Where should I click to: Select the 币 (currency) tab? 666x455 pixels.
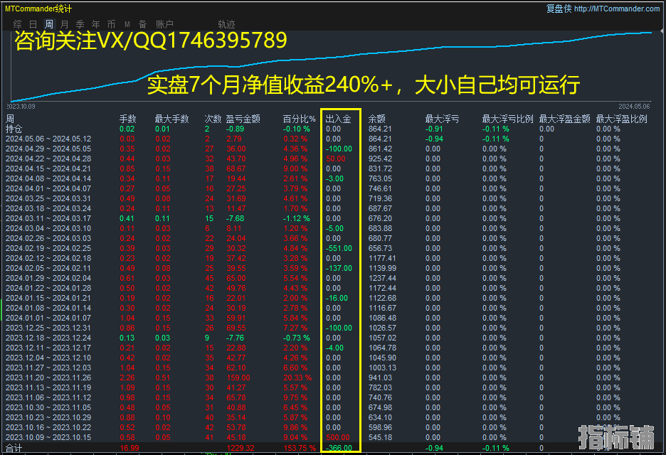[112, 24]
